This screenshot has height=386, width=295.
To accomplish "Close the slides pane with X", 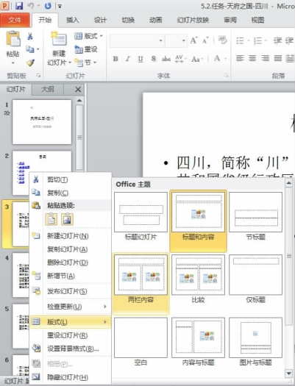I will pos(78,90).
